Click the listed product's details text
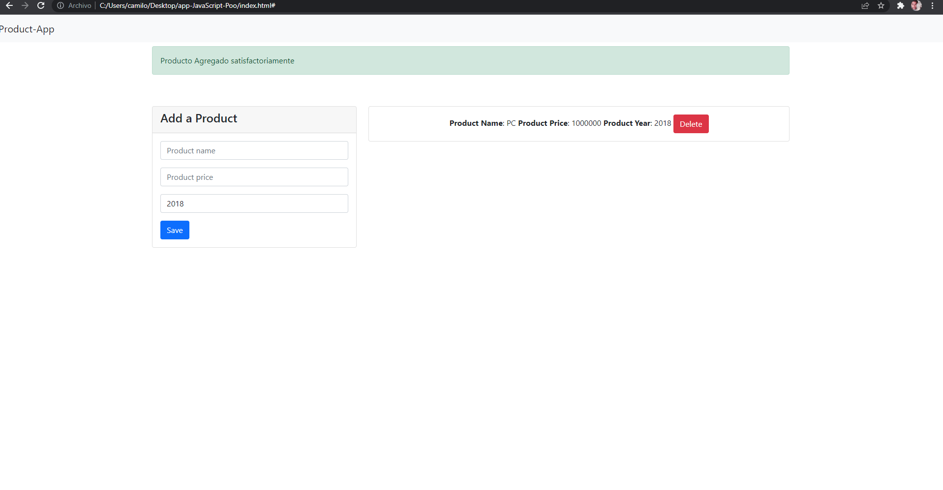Image resolution: width=943 pixels, height=490 pixels. (560, 123)
